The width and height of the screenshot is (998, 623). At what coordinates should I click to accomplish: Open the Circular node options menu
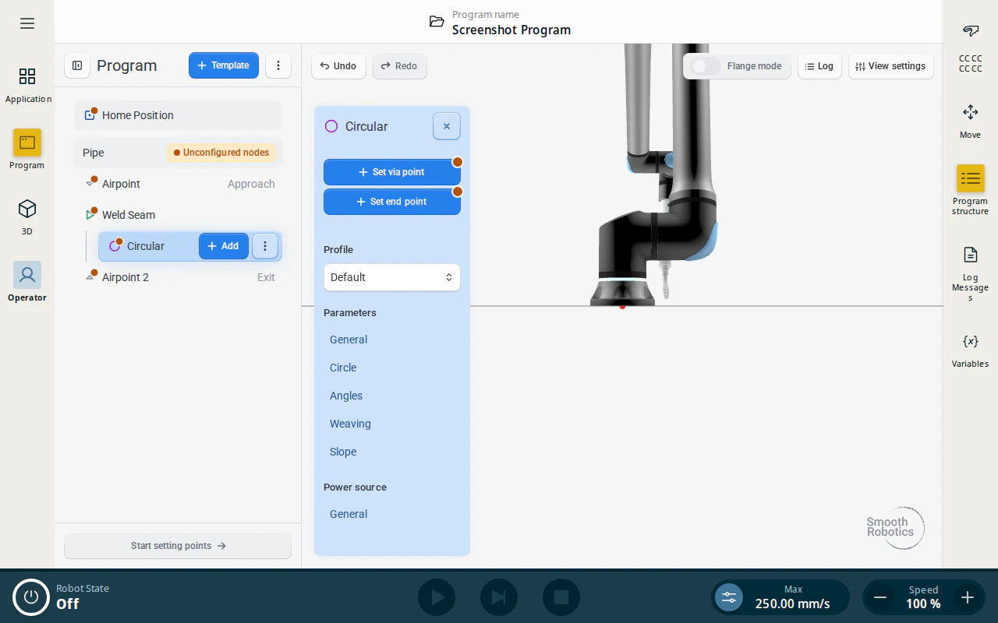(265, 246)
